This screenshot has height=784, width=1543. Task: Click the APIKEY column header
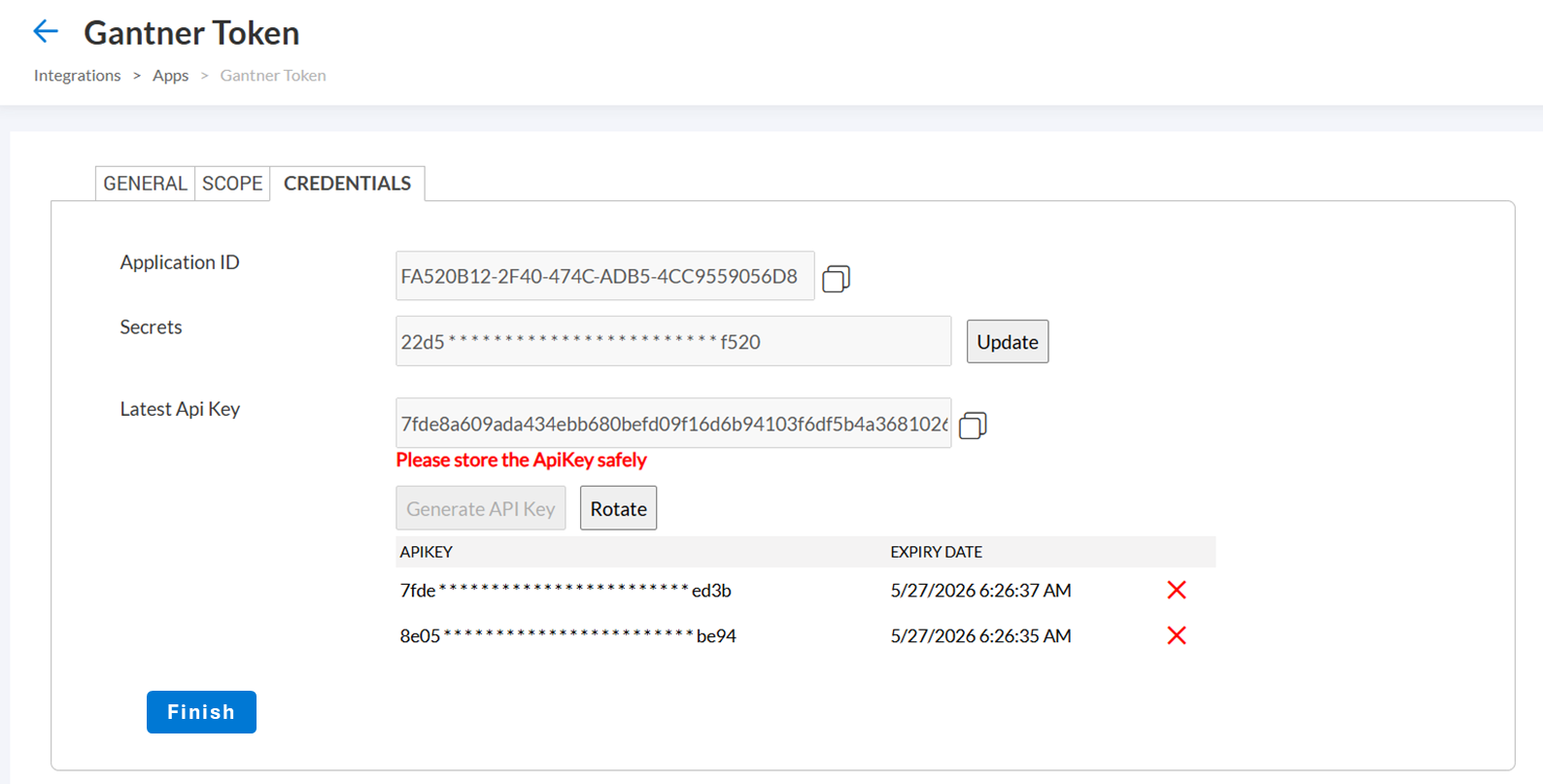tap(427, 552)
